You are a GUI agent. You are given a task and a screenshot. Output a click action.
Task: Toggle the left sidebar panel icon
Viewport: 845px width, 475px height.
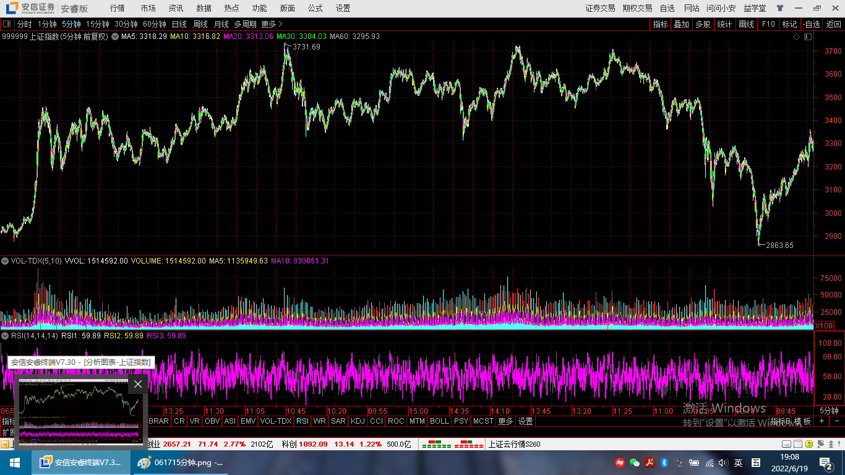[x=7, y=24]
